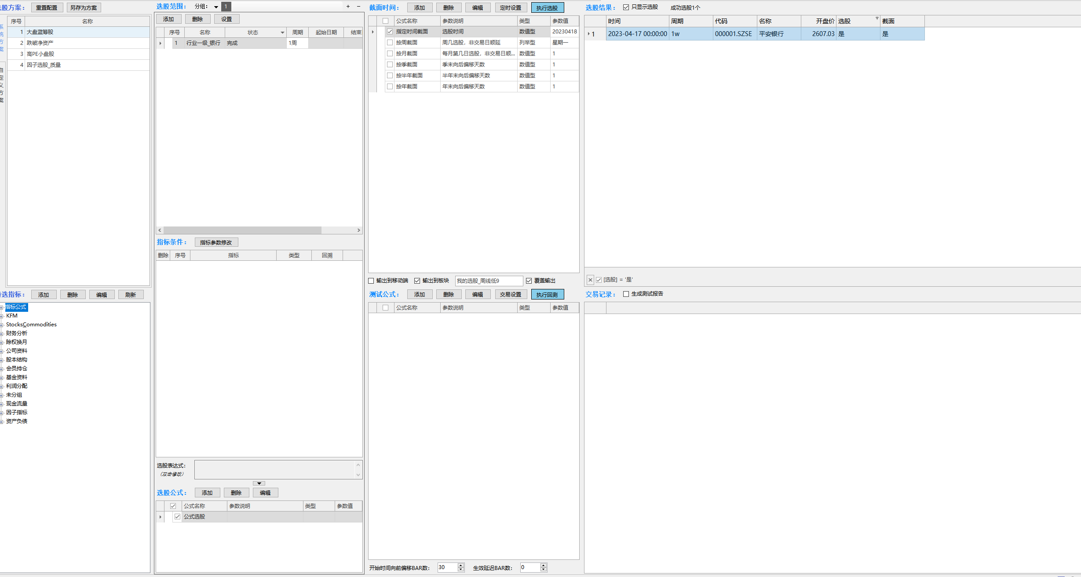
Task: Select 股本结构 in the indicator tree
Action: (17, 360)
